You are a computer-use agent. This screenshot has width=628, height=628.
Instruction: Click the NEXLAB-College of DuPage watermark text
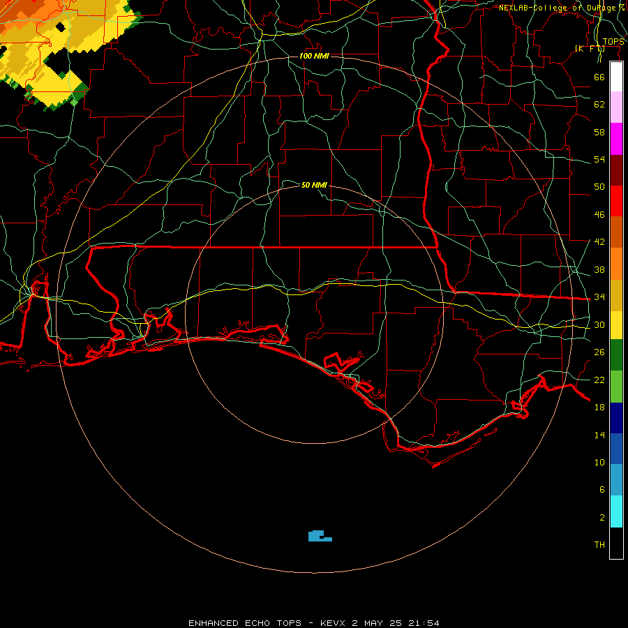(562, 8)
